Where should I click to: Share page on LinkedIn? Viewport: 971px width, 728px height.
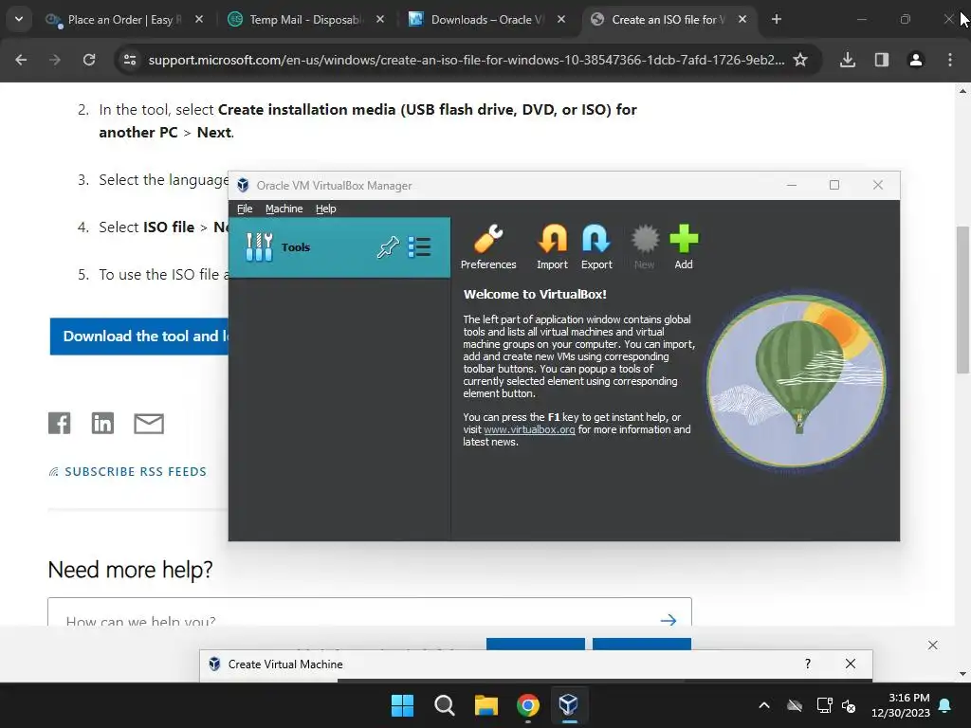click(102, 424)
